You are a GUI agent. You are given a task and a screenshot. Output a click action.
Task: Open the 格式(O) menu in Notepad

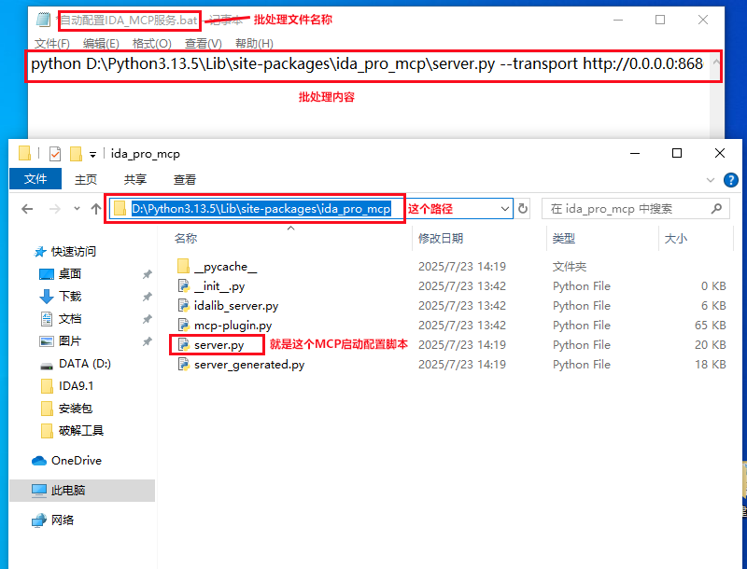(152, 44)
